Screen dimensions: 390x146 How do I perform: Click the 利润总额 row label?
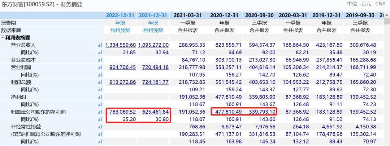coord(21,82)
